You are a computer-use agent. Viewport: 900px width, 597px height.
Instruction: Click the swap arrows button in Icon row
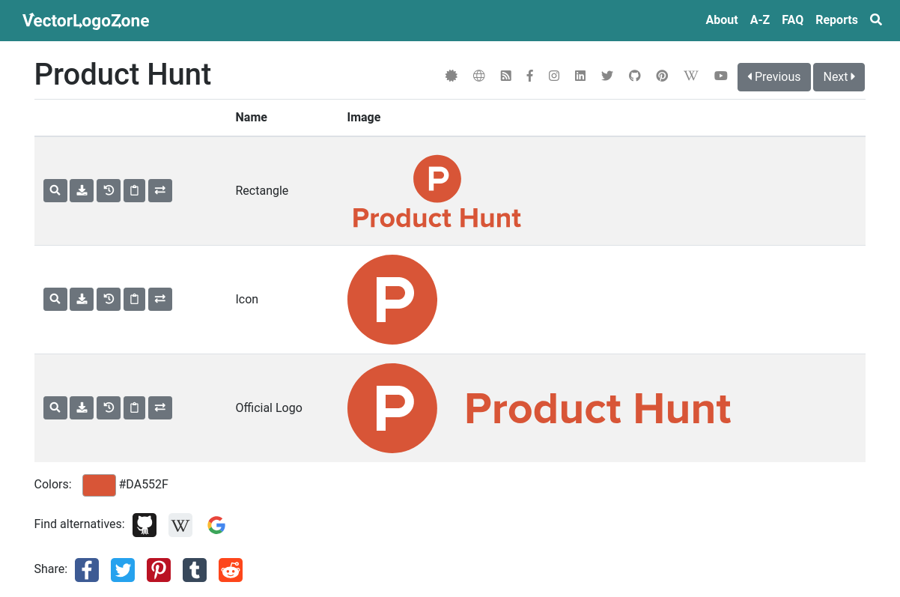point(160,300)
